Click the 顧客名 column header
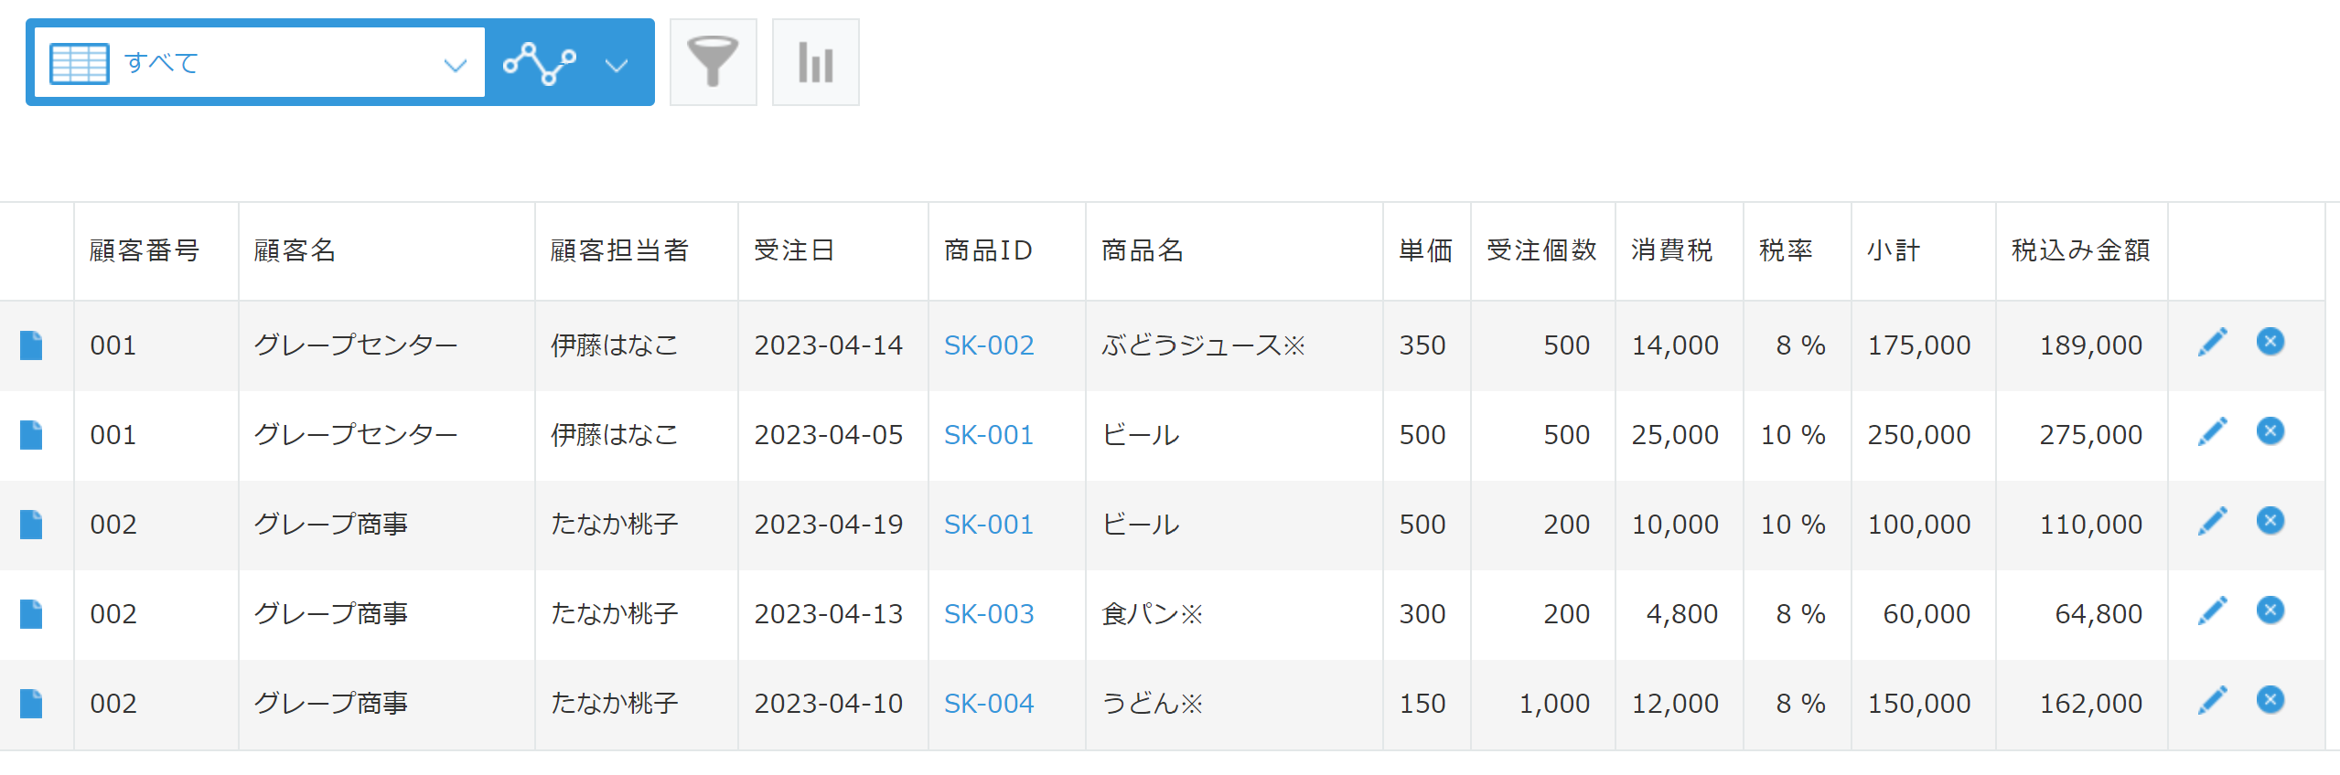The height and width of the screenshot is (775, 2340). (295, 250)
